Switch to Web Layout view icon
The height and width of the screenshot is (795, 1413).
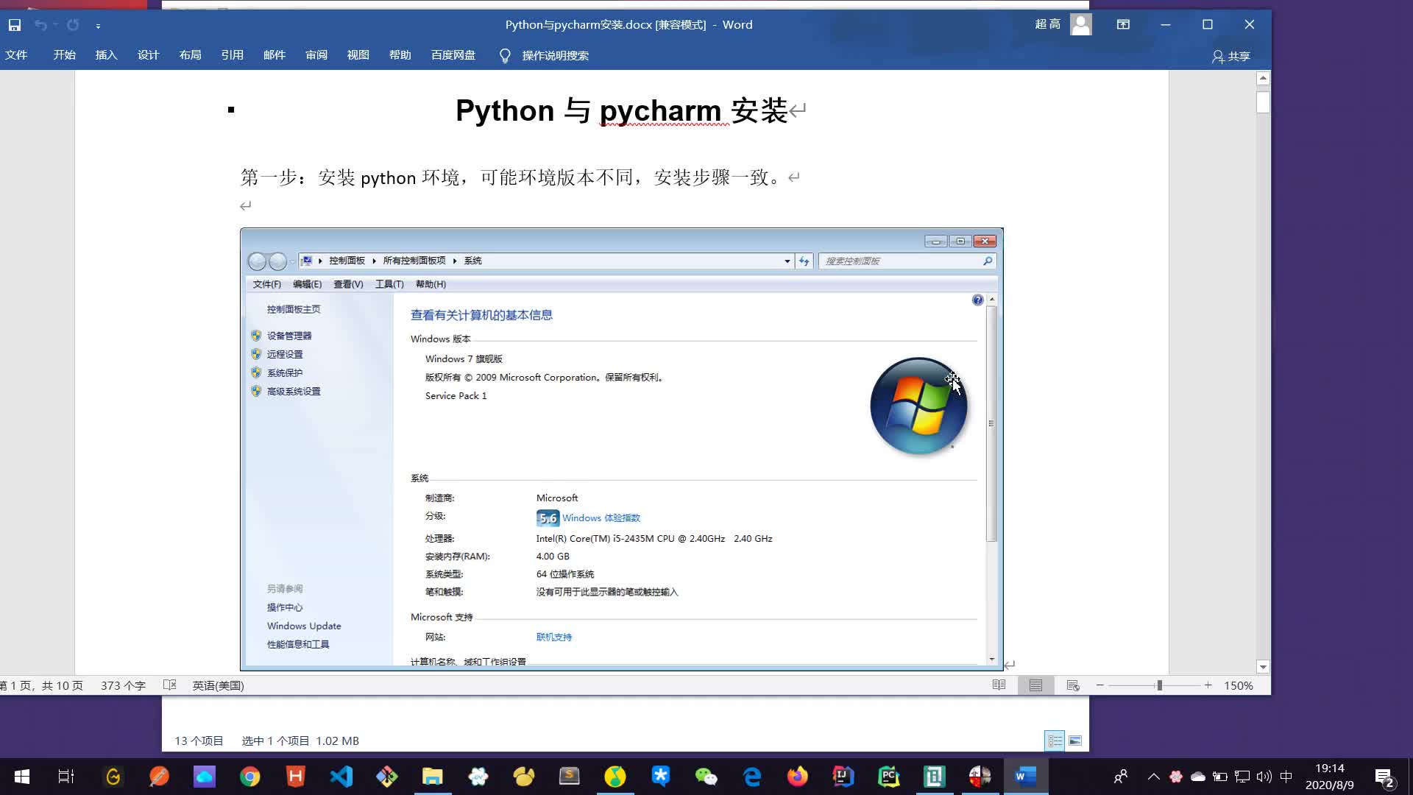tap(1073, 685)
